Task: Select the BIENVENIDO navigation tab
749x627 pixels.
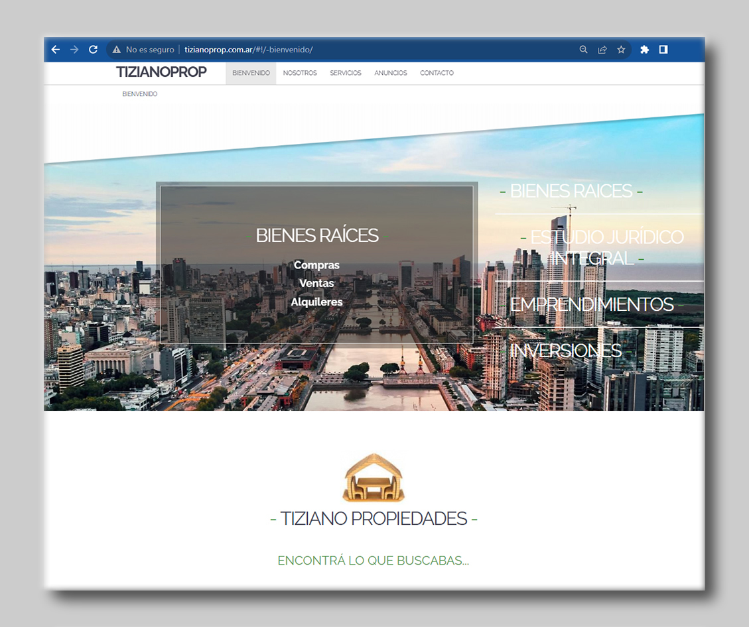Action: (x=251, y=73)
